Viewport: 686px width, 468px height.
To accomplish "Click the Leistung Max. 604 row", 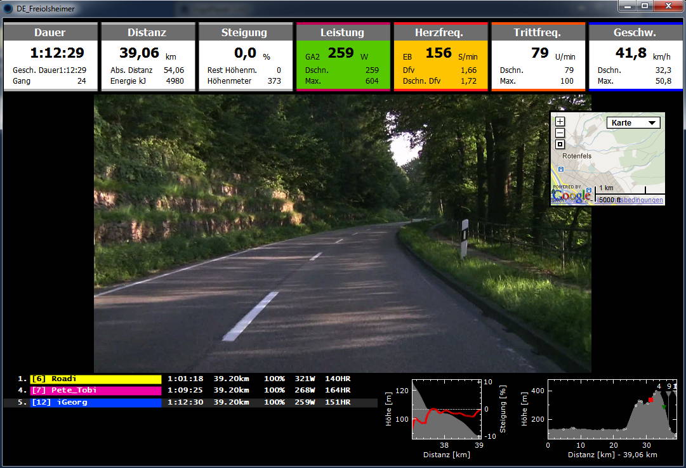I will (x=341, y=81).
